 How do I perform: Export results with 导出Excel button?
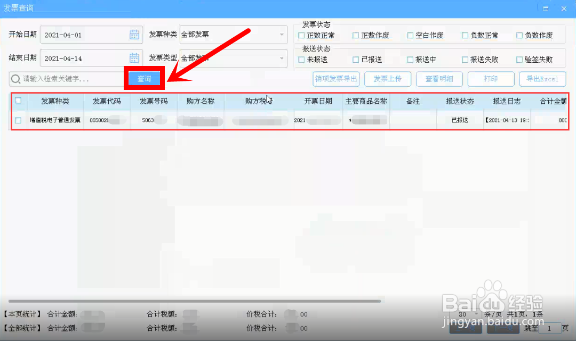[542, 78]
